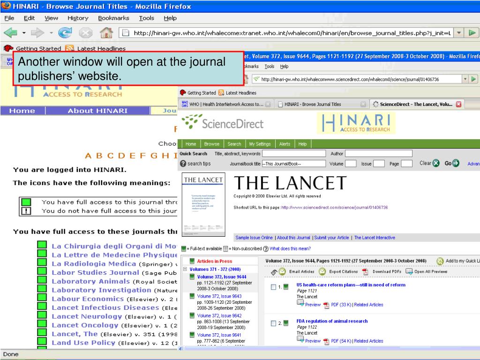Open Volume 372, Issue 9643 in the tree
This screenshot has height=360, width=480.
(219, 296)
